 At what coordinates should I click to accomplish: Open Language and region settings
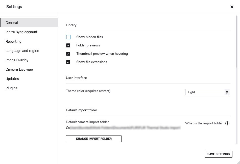[22, 51]
